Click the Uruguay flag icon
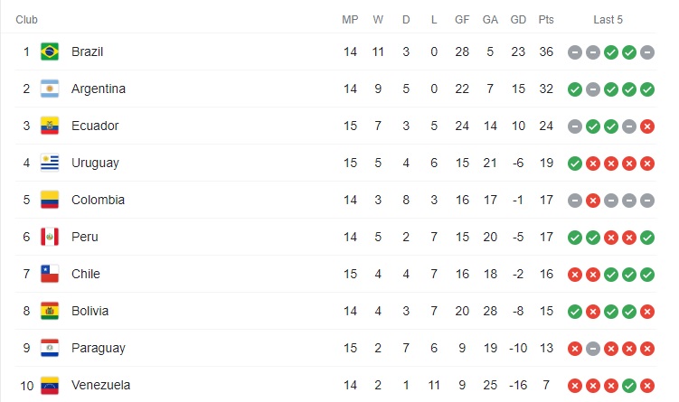The width and height of the screenshot is (679, 402). (x=50, y=164)
